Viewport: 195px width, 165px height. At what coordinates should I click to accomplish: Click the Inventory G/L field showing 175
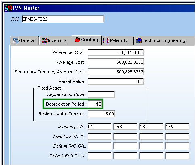point(177,127)
